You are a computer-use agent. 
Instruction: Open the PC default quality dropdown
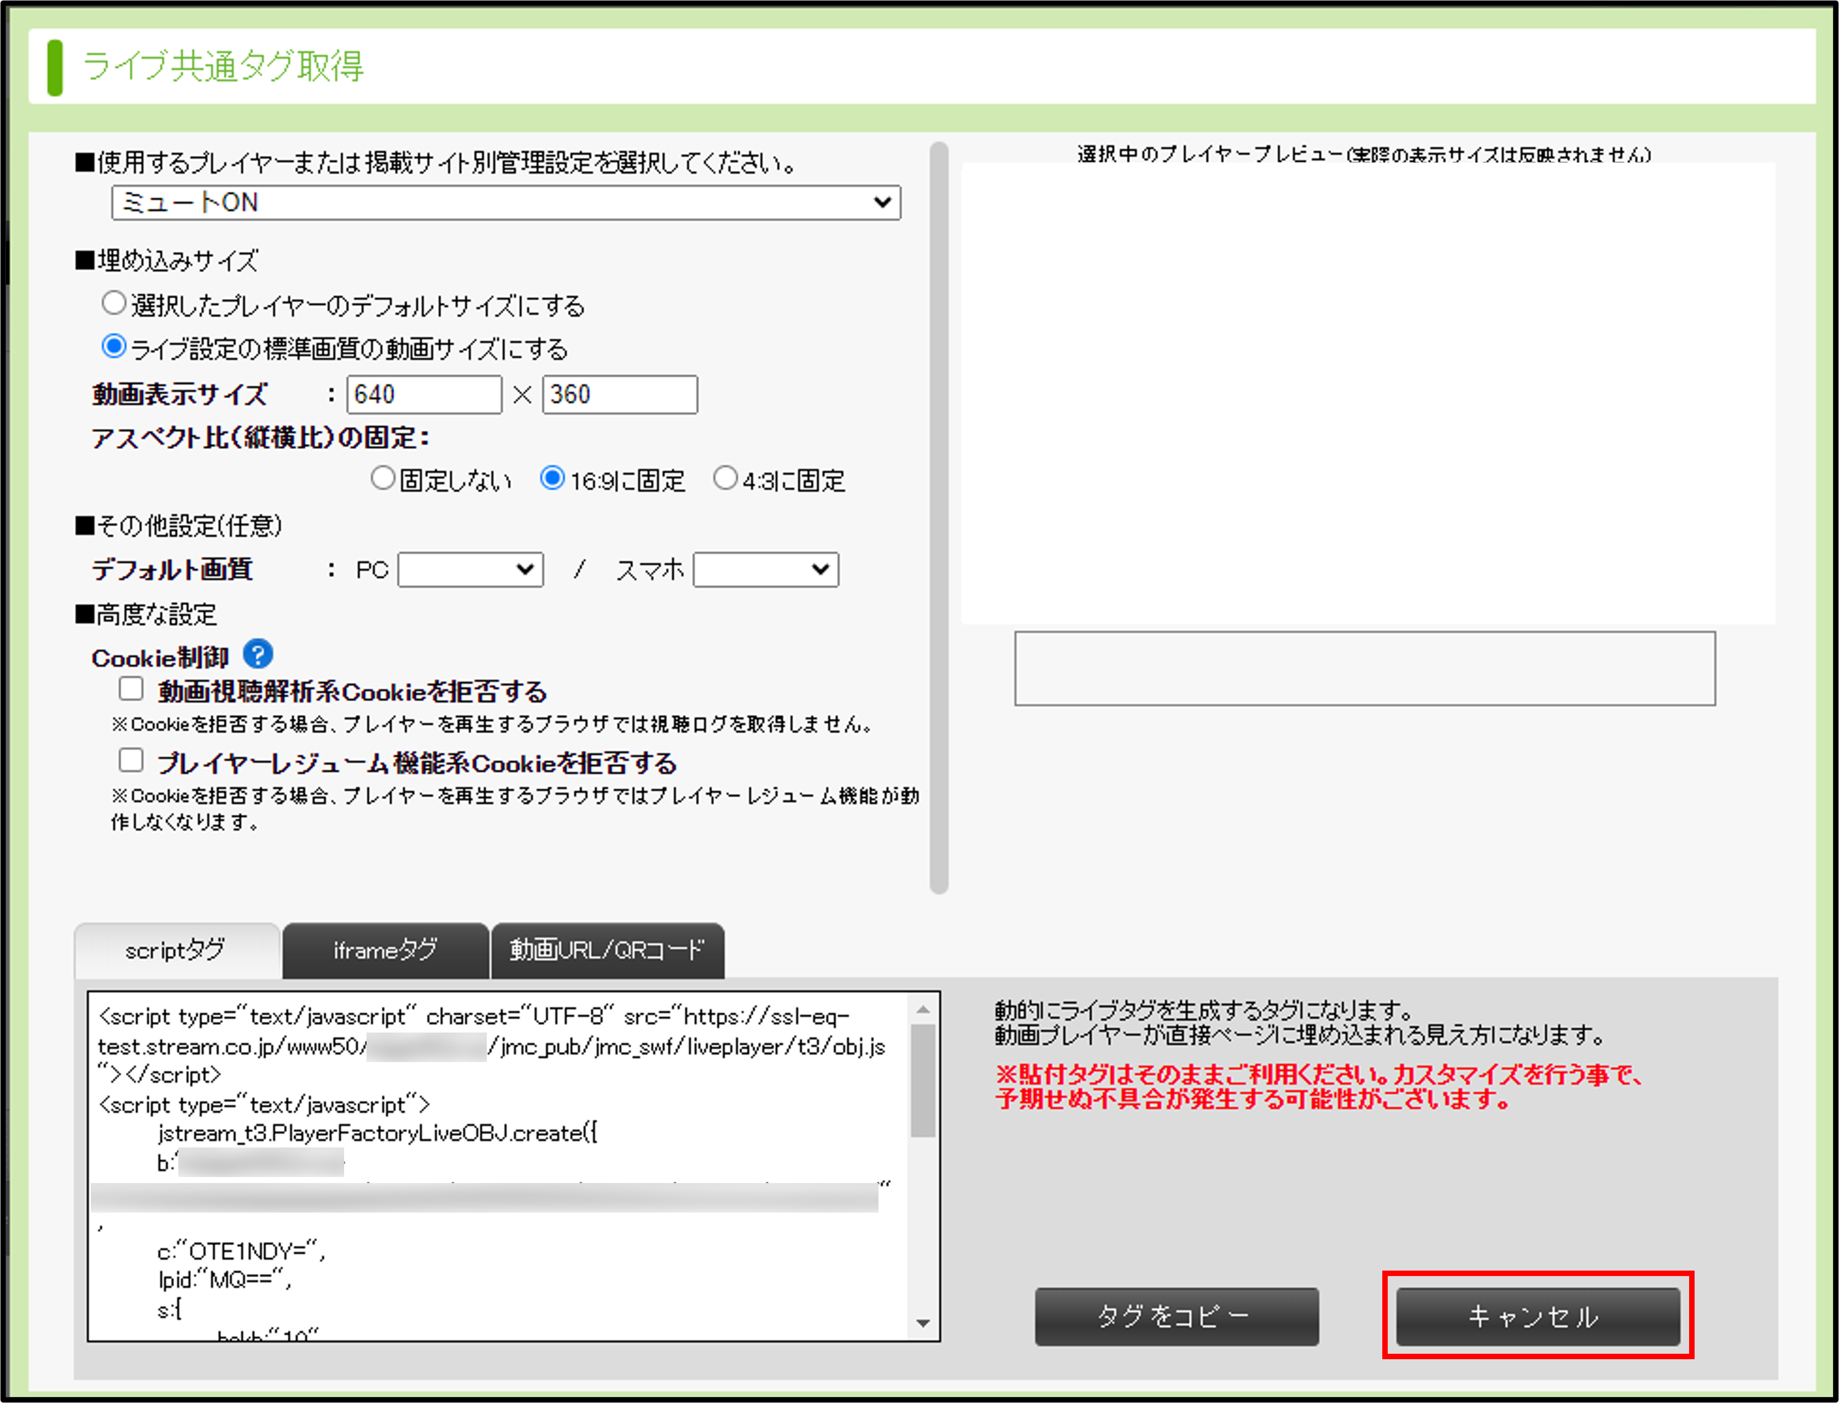click(471, 570)
